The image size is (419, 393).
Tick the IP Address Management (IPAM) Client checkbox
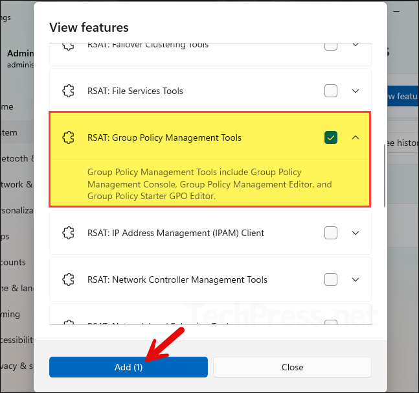tap(330, 233)
